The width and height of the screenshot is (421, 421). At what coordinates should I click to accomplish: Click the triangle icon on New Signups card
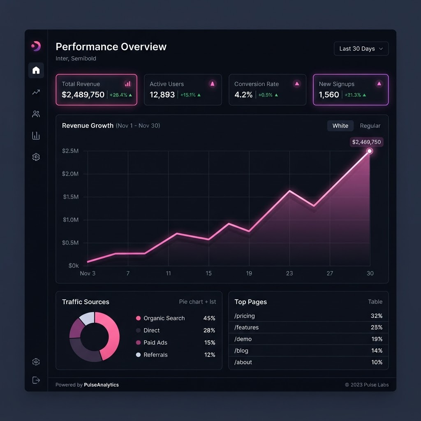(x=379, y=84)
